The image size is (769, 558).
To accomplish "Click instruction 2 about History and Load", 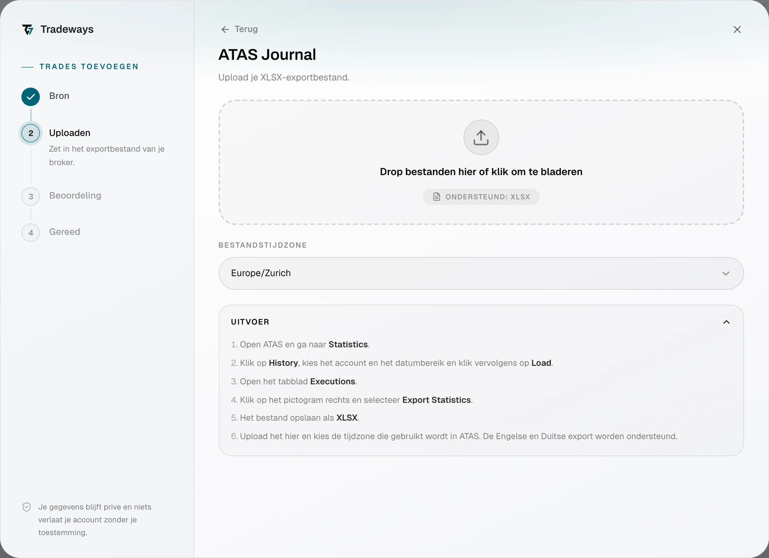I will (x=392, y=363).
